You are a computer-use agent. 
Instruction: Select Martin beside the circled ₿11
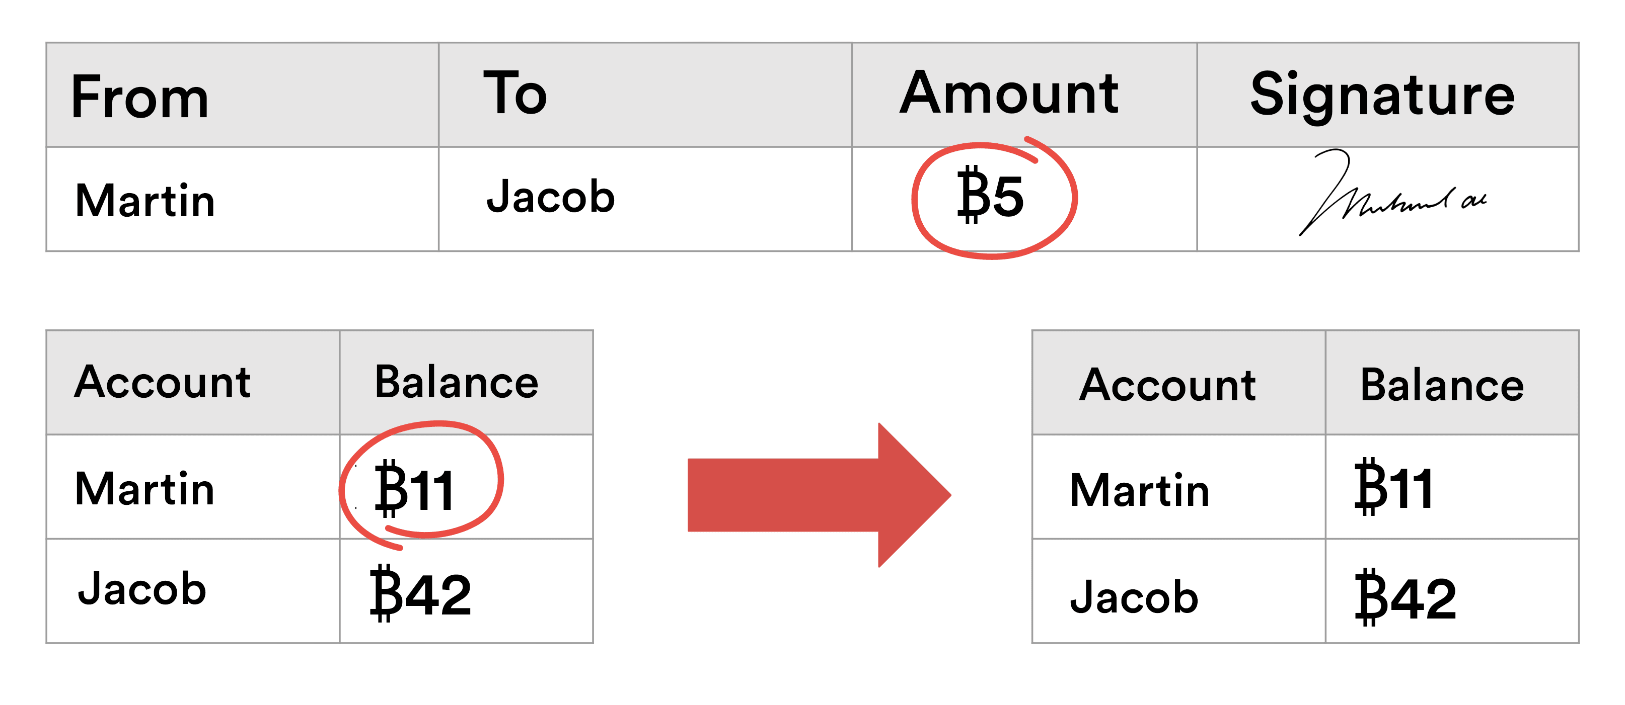click(145, 489)
